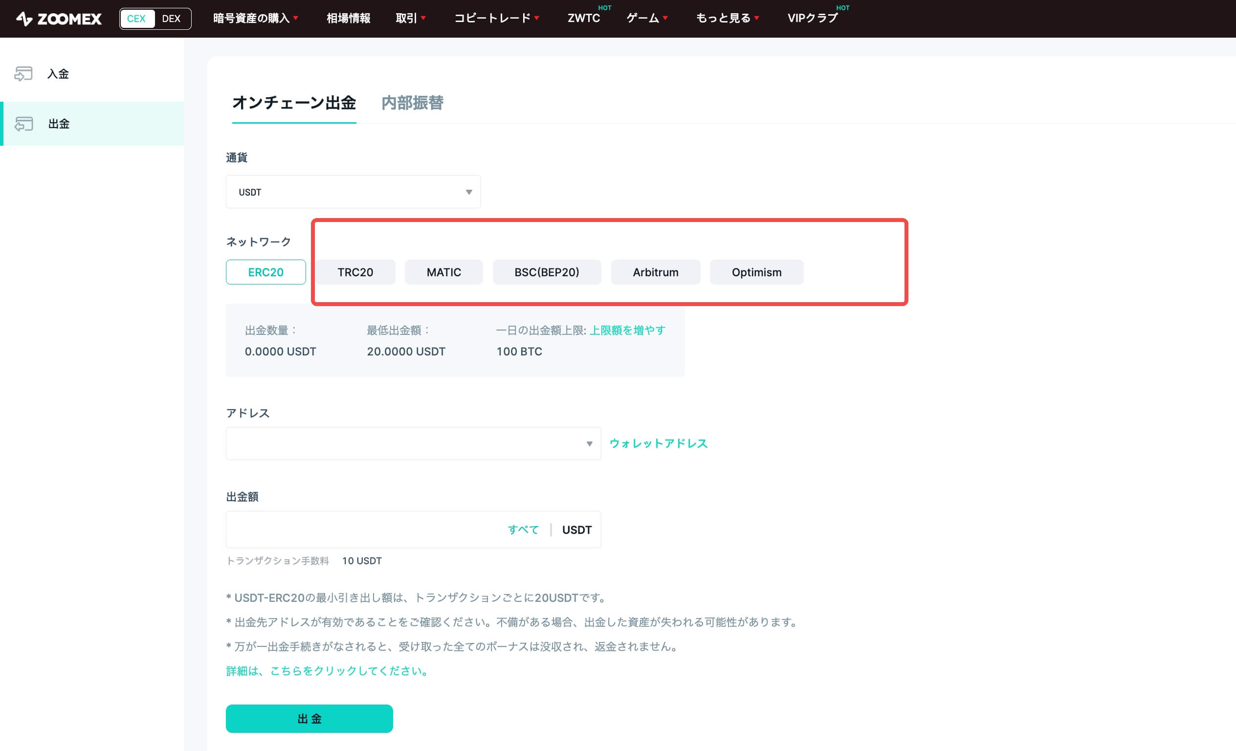Open 出金 in the sidebar
Viewport: 1236px width, 751px height.
[92, 124]
